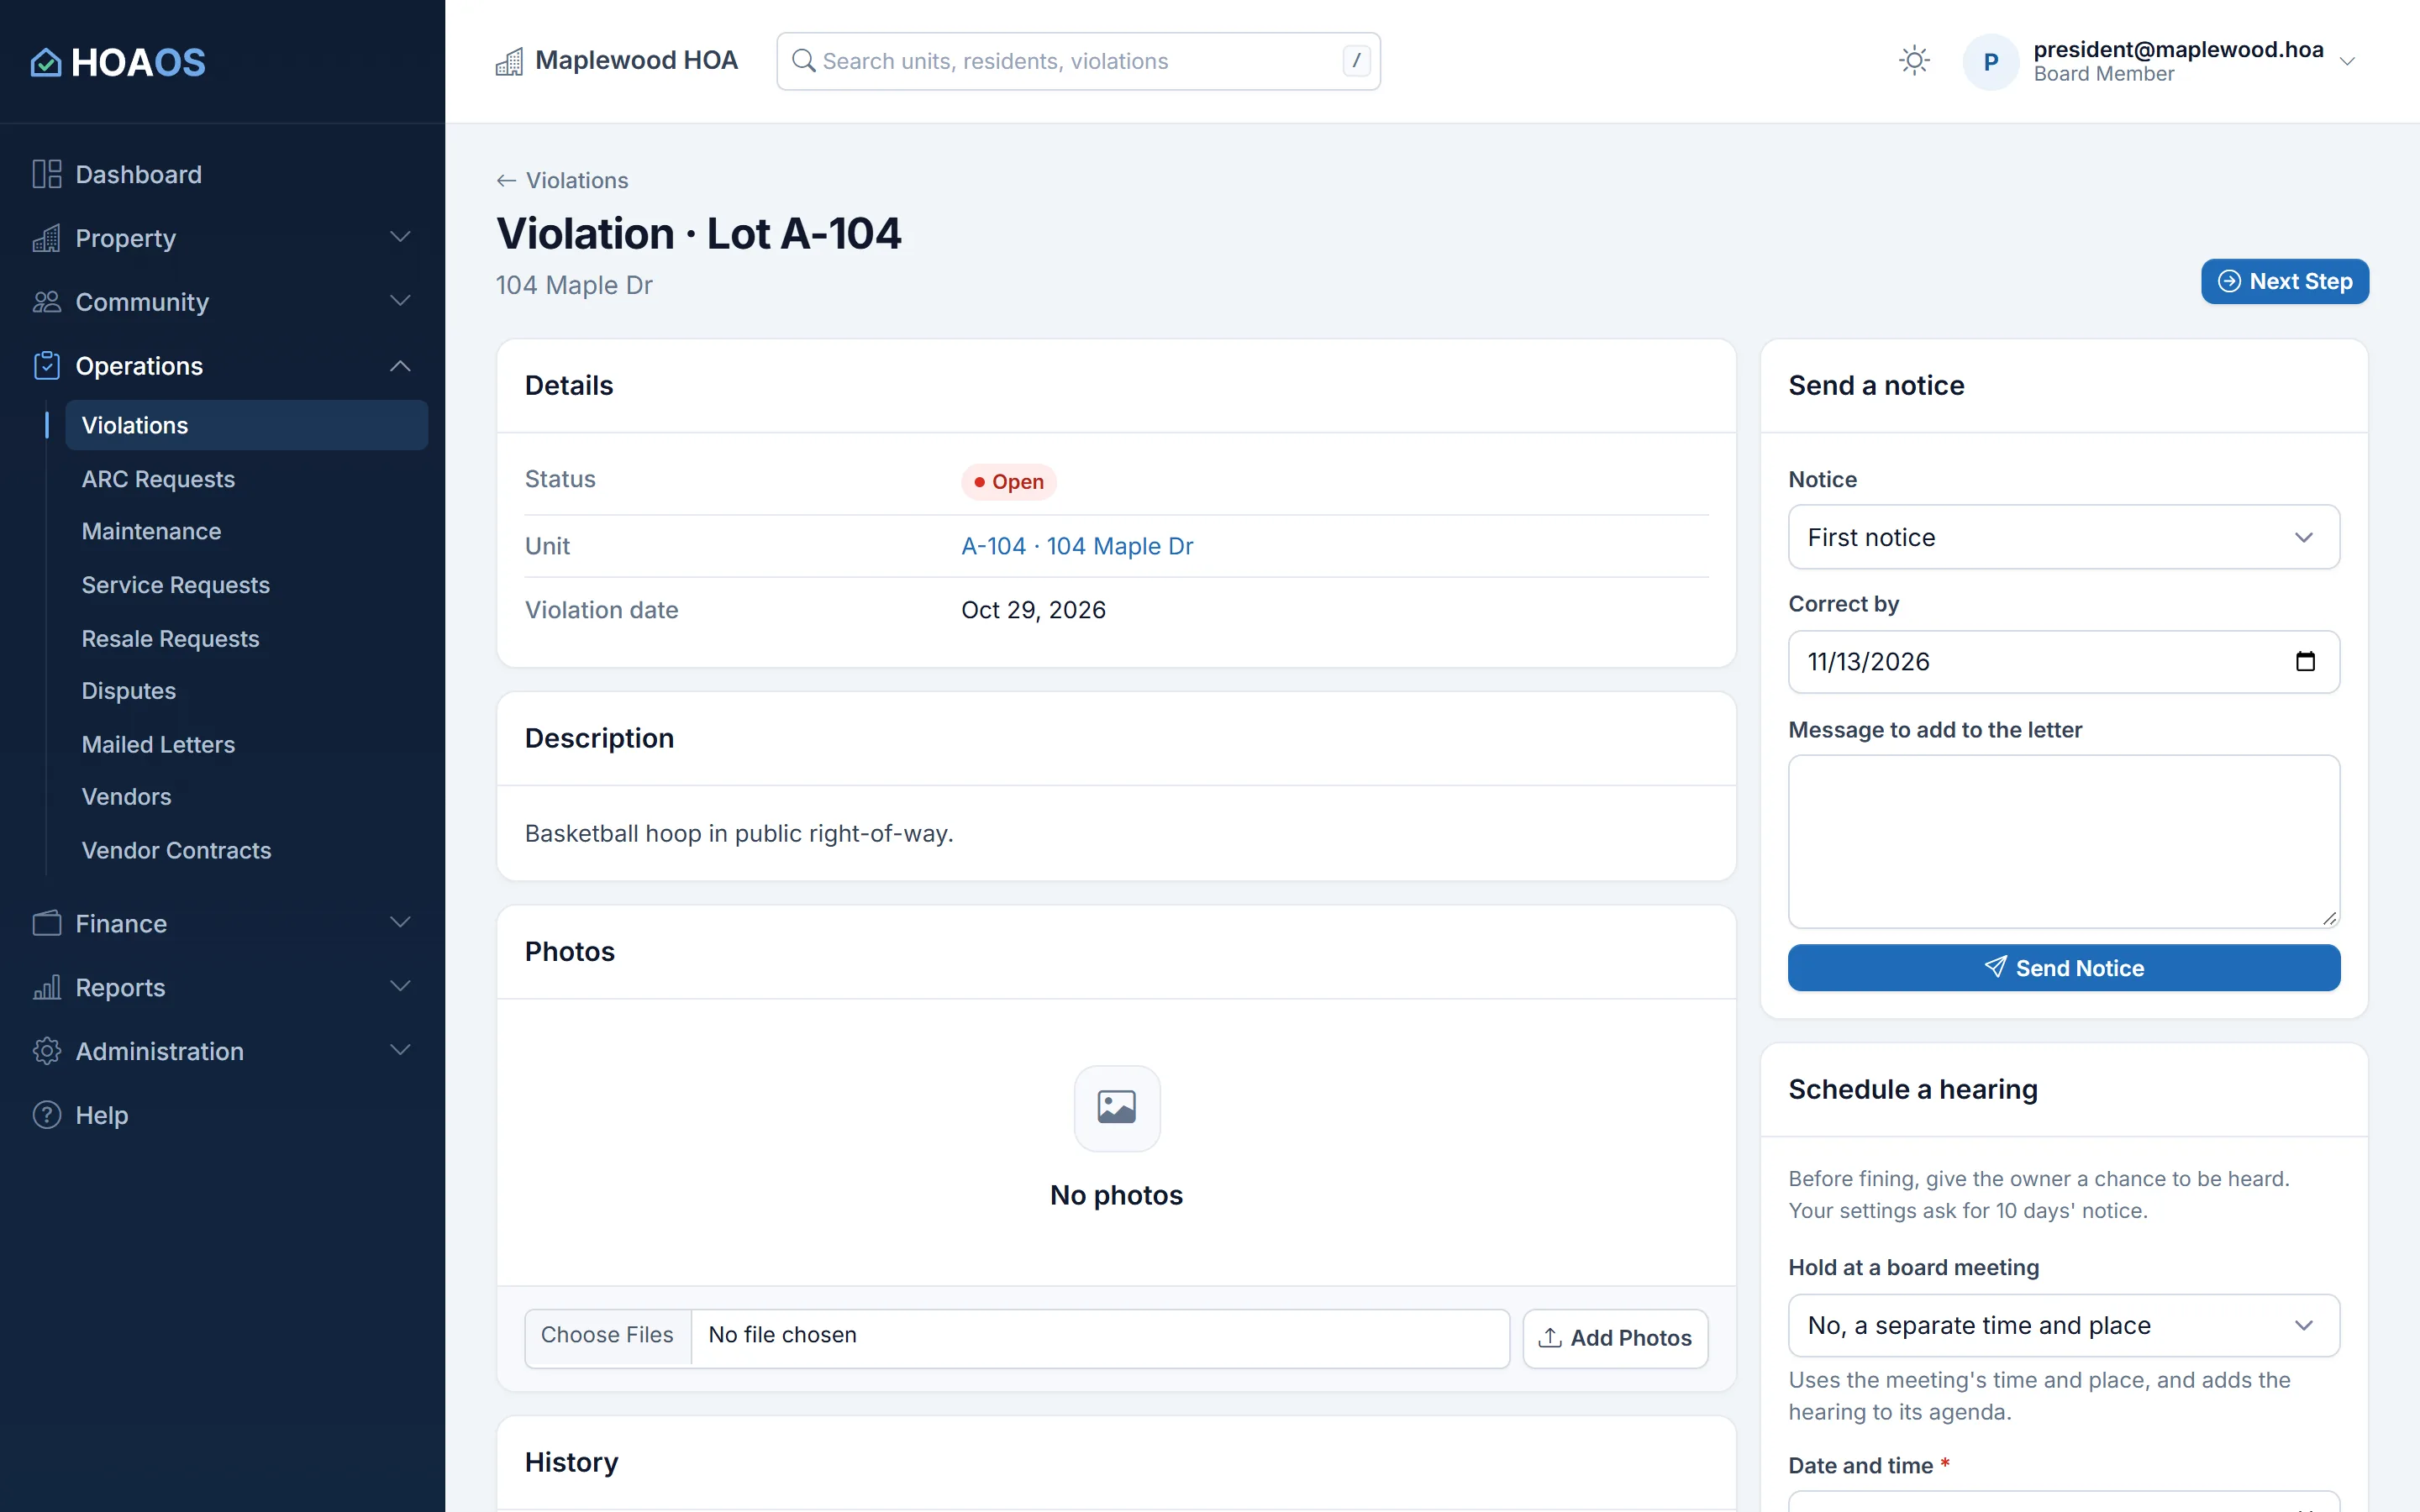Click the user avatar with letter P
The width and height of the screenshot is (2420, 1512).
[x=1990, y=62]
